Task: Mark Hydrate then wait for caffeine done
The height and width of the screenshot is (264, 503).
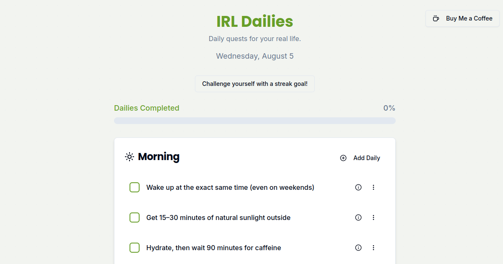Action: point(135,248)
